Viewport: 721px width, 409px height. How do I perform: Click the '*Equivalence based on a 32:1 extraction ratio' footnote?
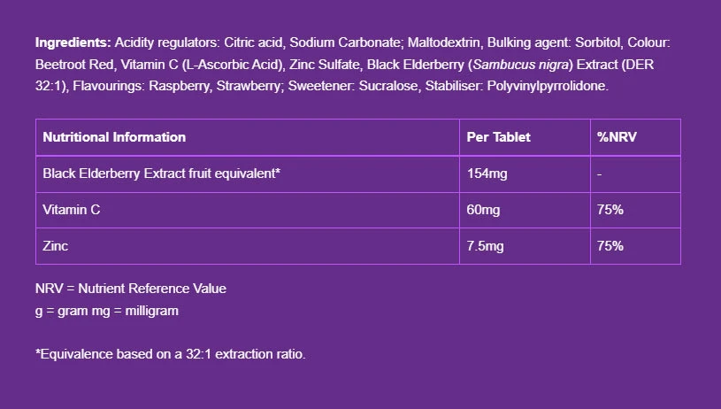tap(171, 354)
